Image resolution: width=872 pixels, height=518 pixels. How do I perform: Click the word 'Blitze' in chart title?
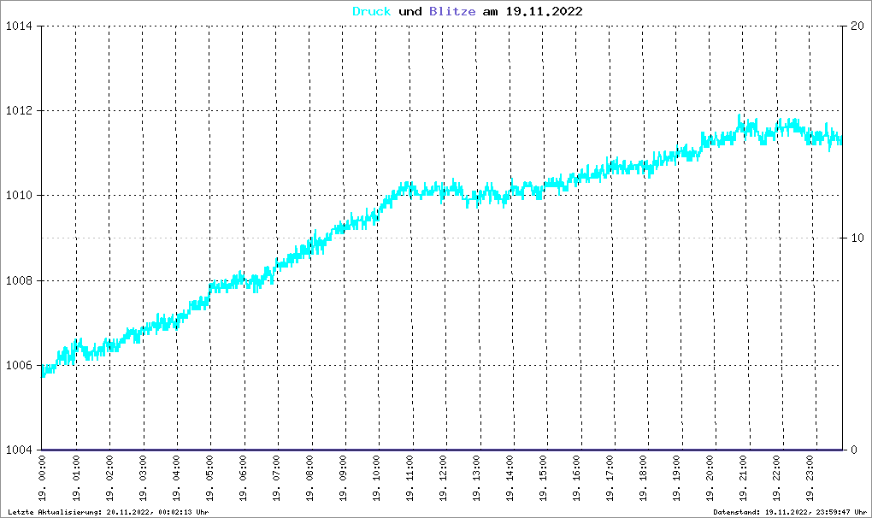452,11
